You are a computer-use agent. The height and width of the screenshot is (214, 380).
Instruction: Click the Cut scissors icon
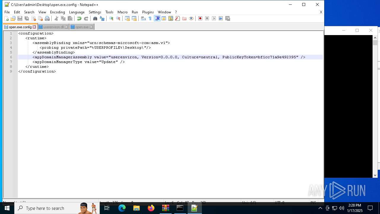pyautogui.click(x=56, y=18)
